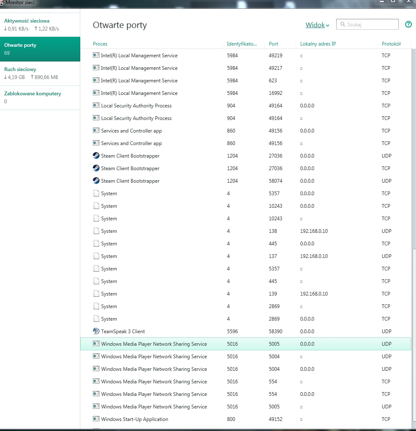Click port value 16992
This screenshot has height=431, width=416.
[276, 93]
